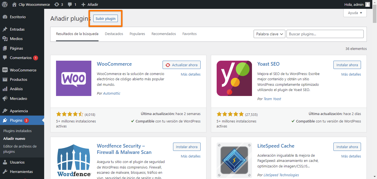Click the plus Añadir item in the admin bar

coord(90,4)
